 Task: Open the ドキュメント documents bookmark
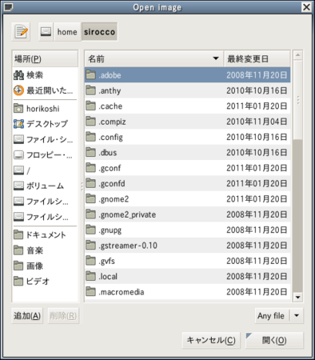pos(46,235)
